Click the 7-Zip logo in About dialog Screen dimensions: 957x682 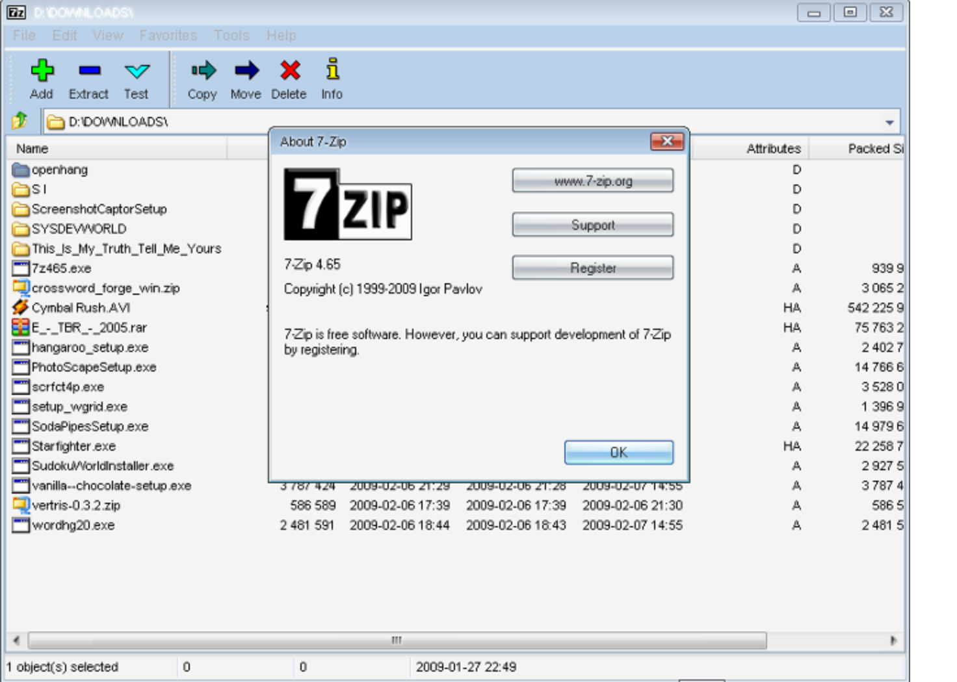point(348,204)
